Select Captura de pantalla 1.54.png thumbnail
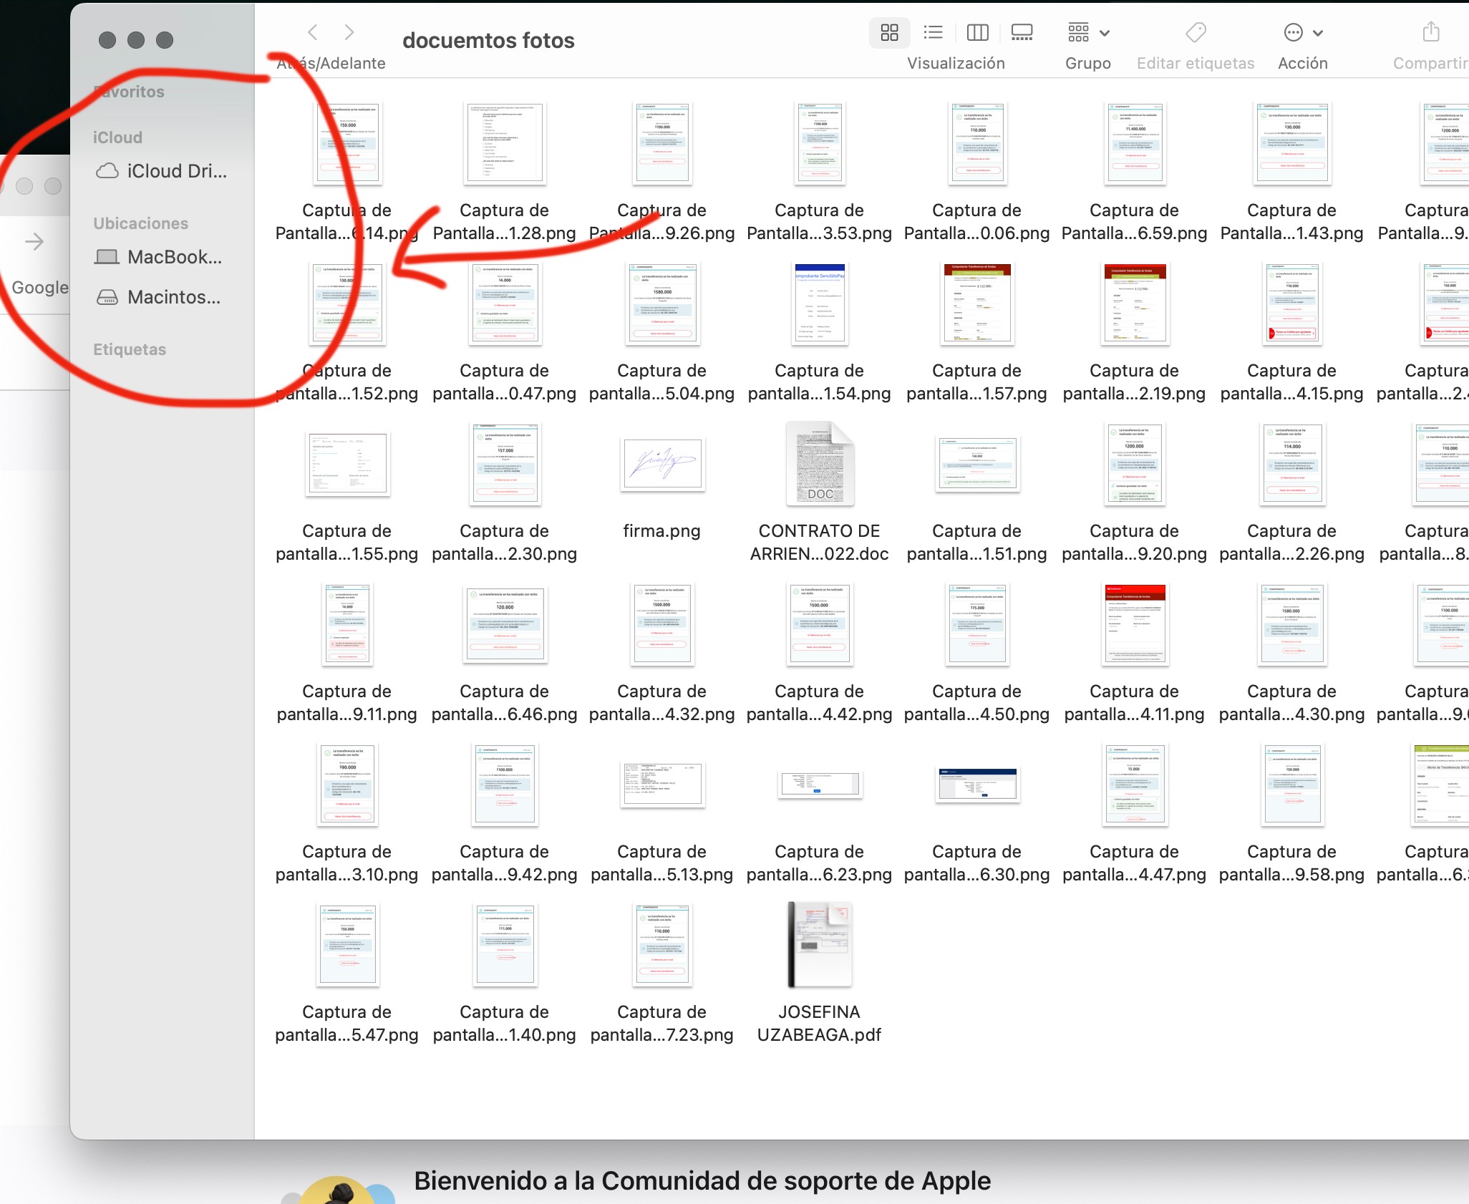 tap(820, 304)
